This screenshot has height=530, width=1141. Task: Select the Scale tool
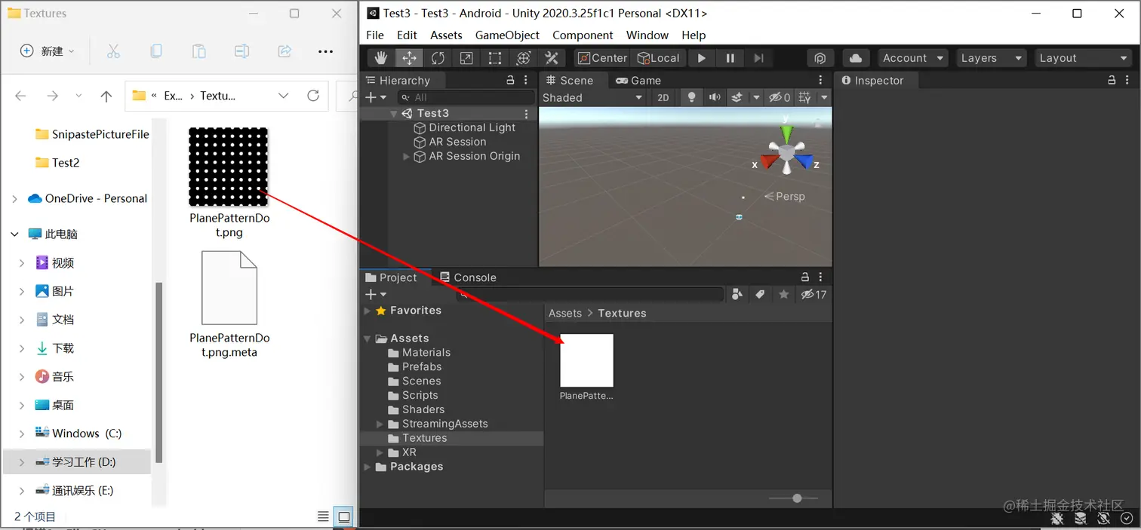[466, 58]
